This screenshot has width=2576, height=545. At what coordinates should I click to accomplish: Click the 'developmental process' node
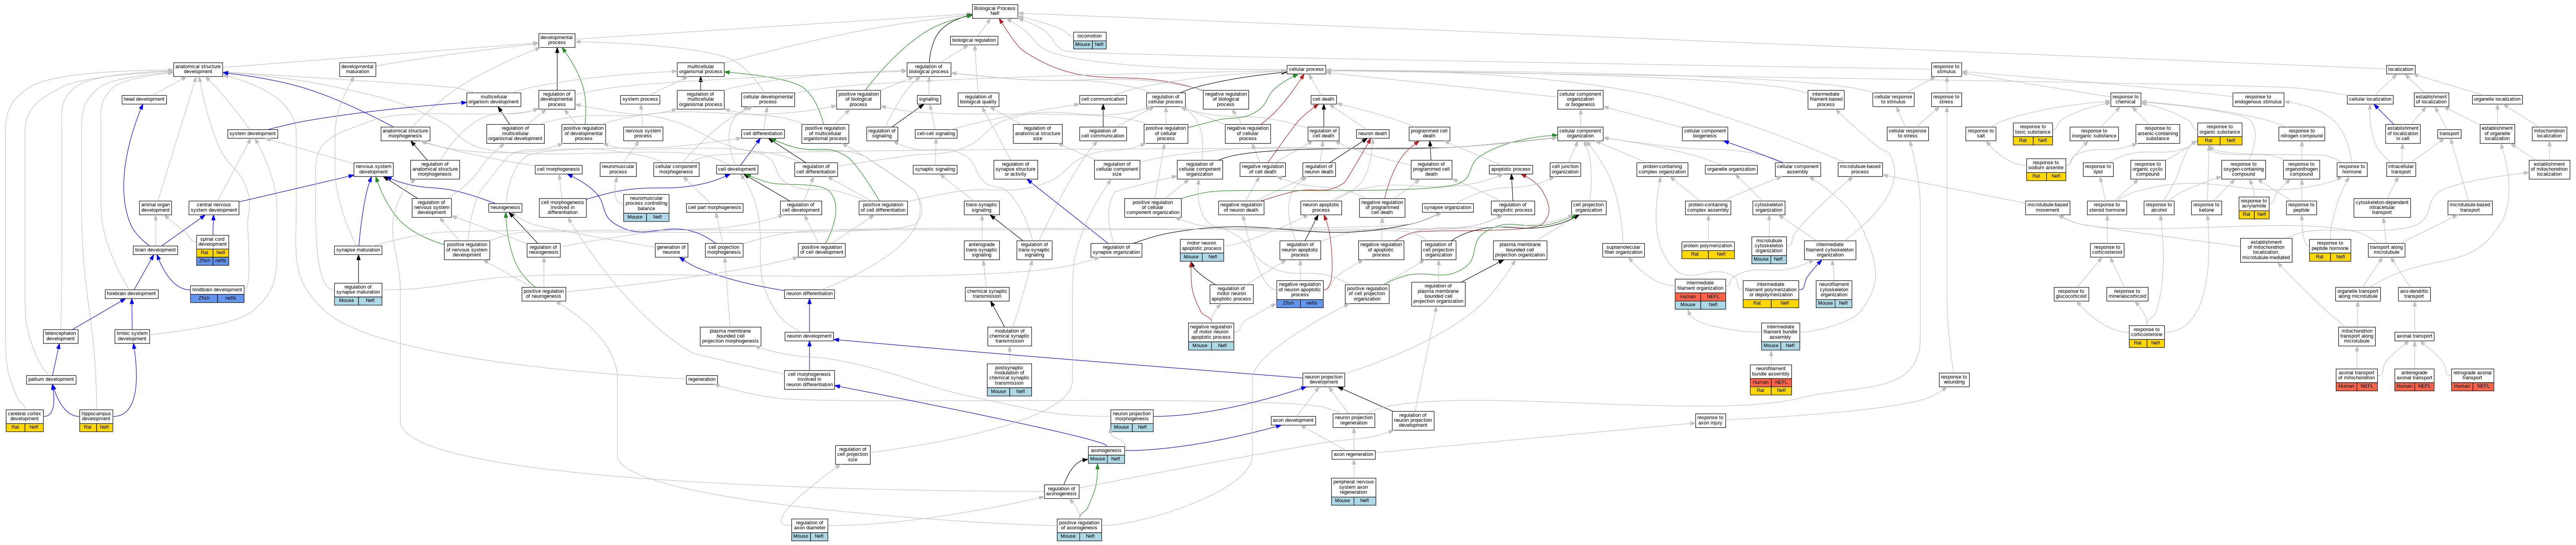[x=556, y=40]
